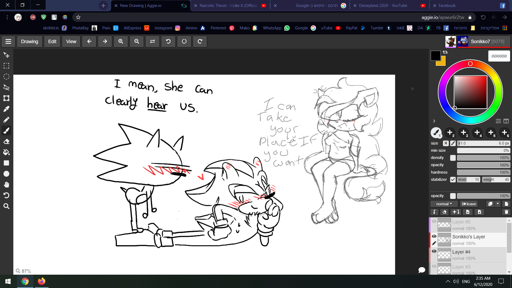Toggle the density checkbox
The width and height of the screenshot is (512, 288).
(453, 158)
